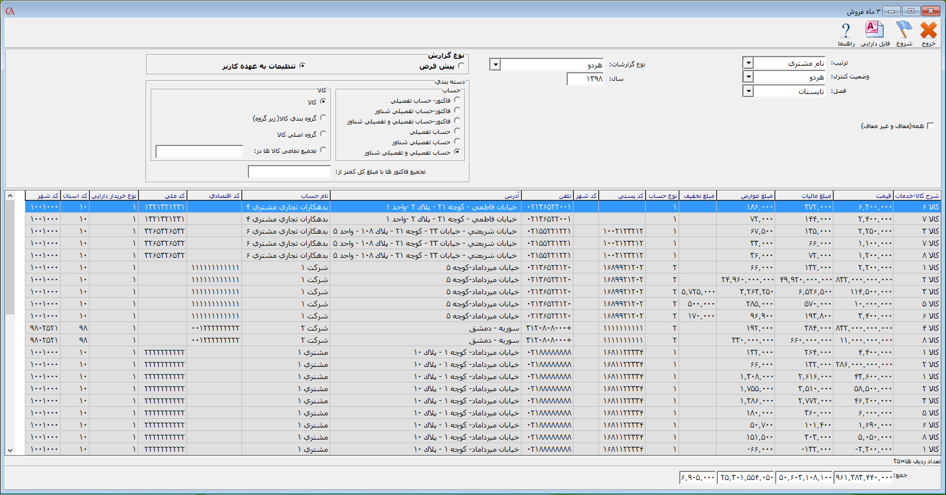Click the table scrollbar up arrow

click(x=10, y=196)
